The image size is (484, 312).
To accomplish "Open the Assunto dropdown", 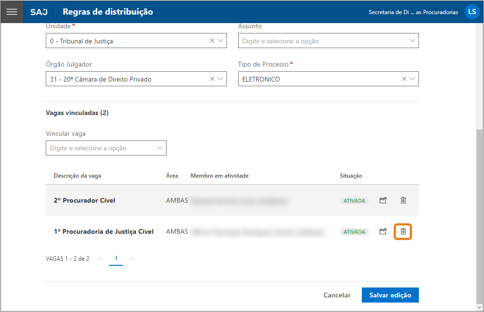I will coord(412,41).
